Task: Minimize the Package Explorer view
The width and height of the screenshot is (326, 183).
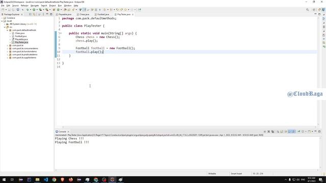Action: (x=47, y=14)
